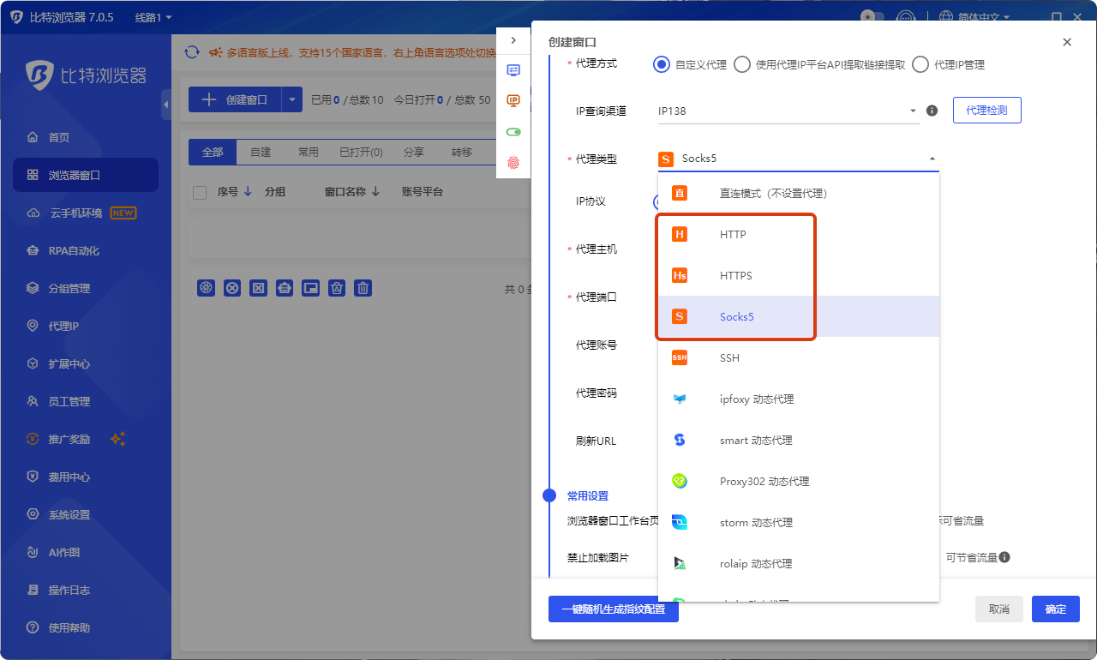Sort the list by the 序号 arrow
Image resolution: width=1097 pixels, height=660 pixels.
(x=248, y=192)
